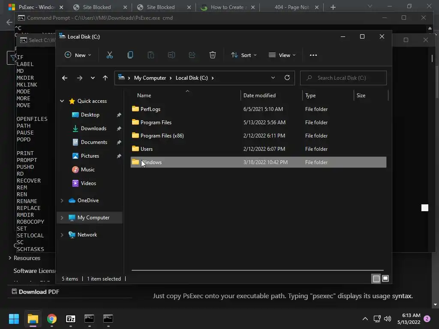
Task: Open the See more ellipsis menu
Action: tap(313, 55)
